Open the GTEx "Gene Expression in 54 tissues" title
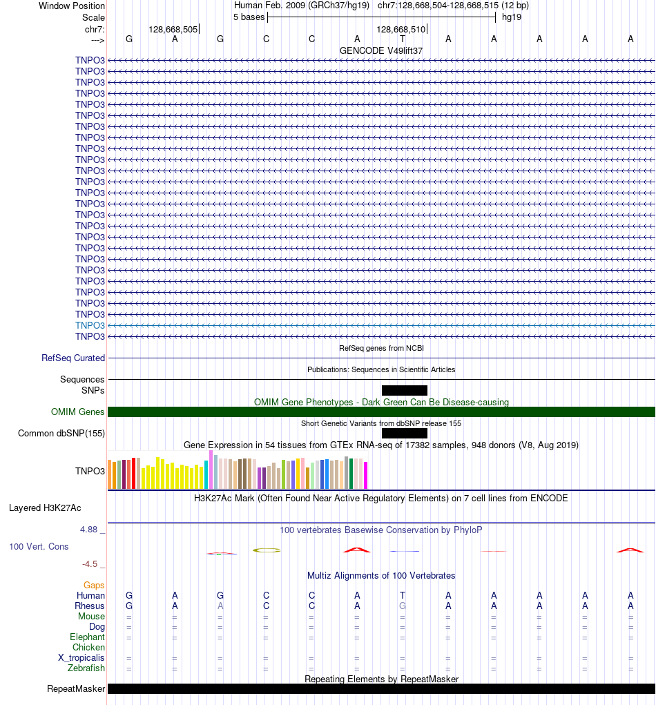656x705 pixels. (x=381, y=445)
